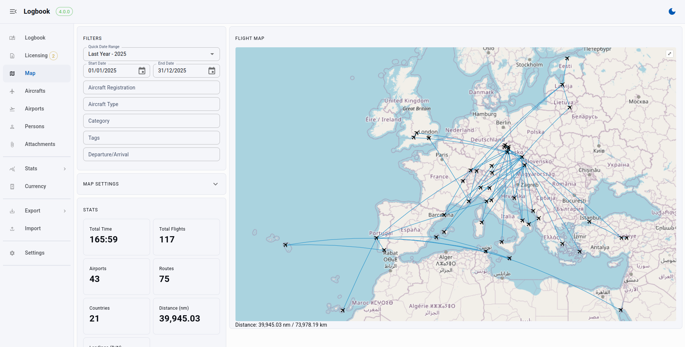Screen dimensions: 685x347
Task: Click the Countries count 21
Action: 94,319
